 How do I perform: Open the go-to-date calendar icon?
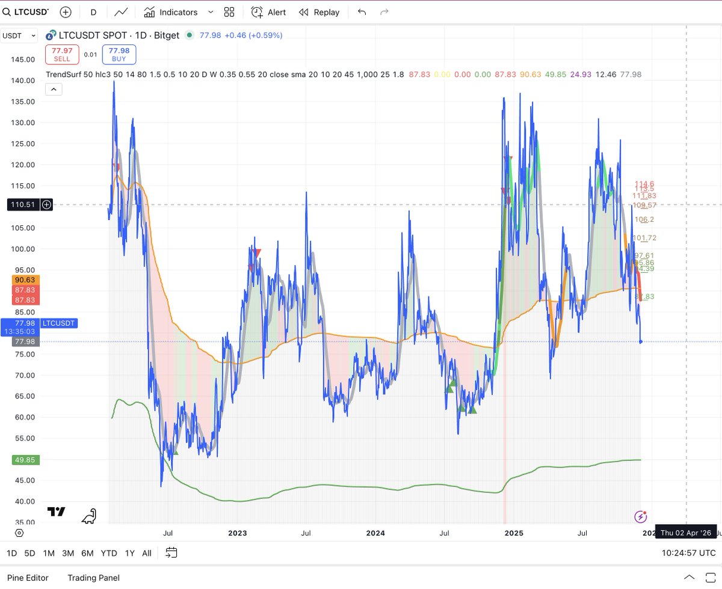[171, 552]
